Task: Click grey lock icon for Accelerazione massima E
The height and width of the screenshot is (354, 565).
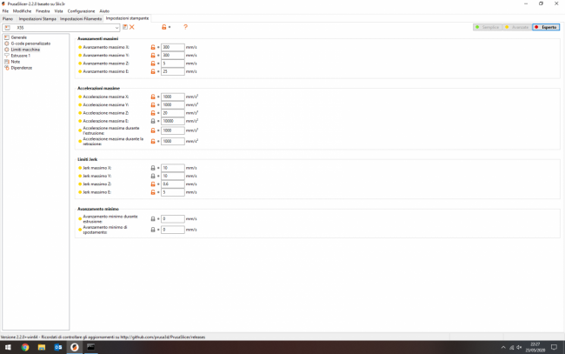Action: (x=153, y=121)
